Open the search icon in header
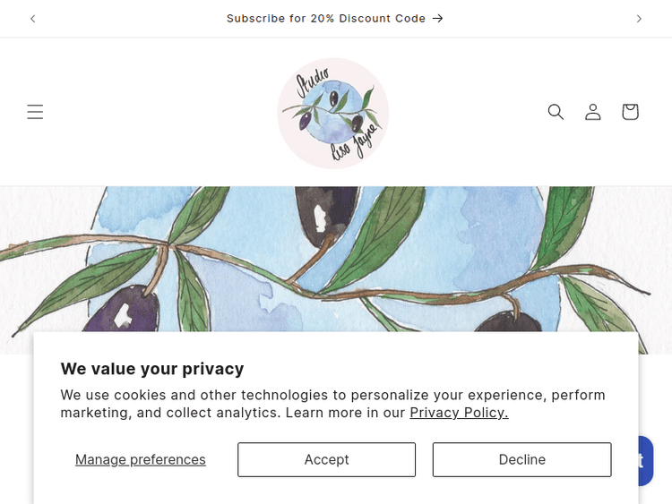The height and width of the screenshot is (504, 672). point(556,112)
